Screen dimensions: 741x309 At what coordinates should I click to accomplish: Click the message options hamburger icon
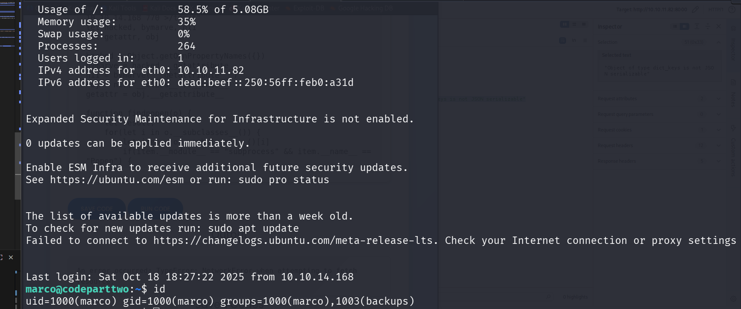click(x=585, y=40)
